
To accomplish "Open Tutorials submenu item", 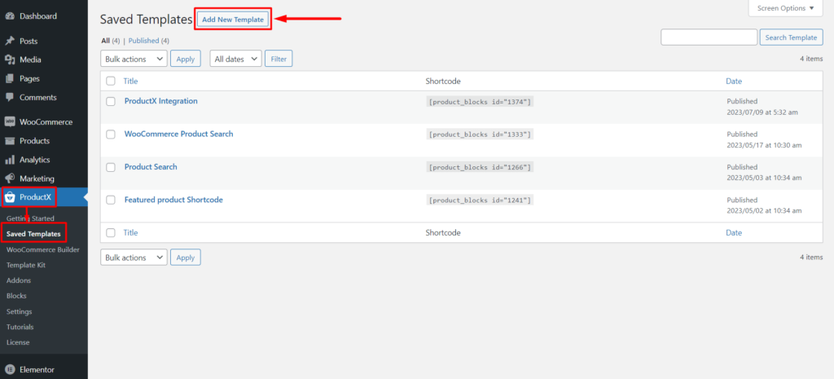I will click(20, 327).
